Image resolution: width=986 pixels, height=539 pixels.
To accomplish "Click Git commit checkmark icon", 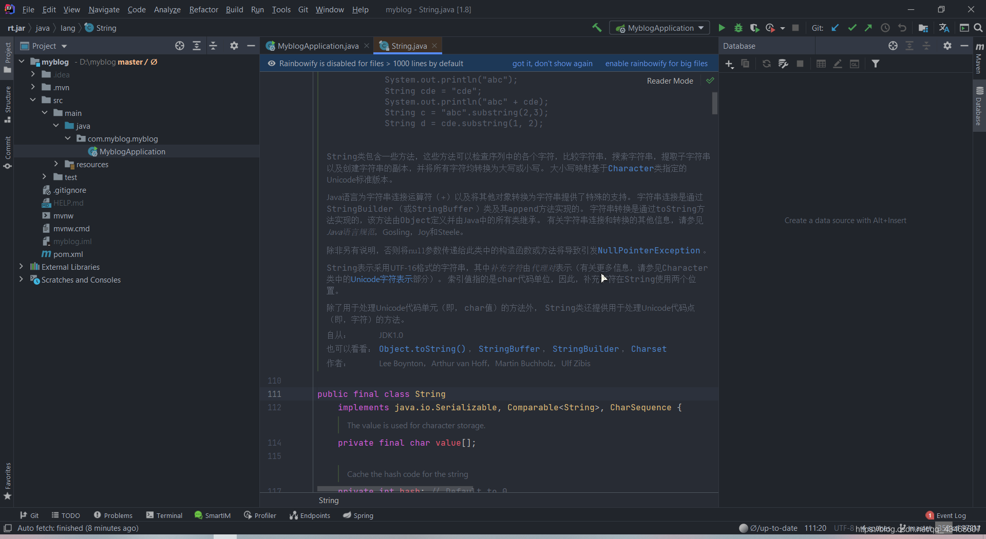I will point(852,28).
